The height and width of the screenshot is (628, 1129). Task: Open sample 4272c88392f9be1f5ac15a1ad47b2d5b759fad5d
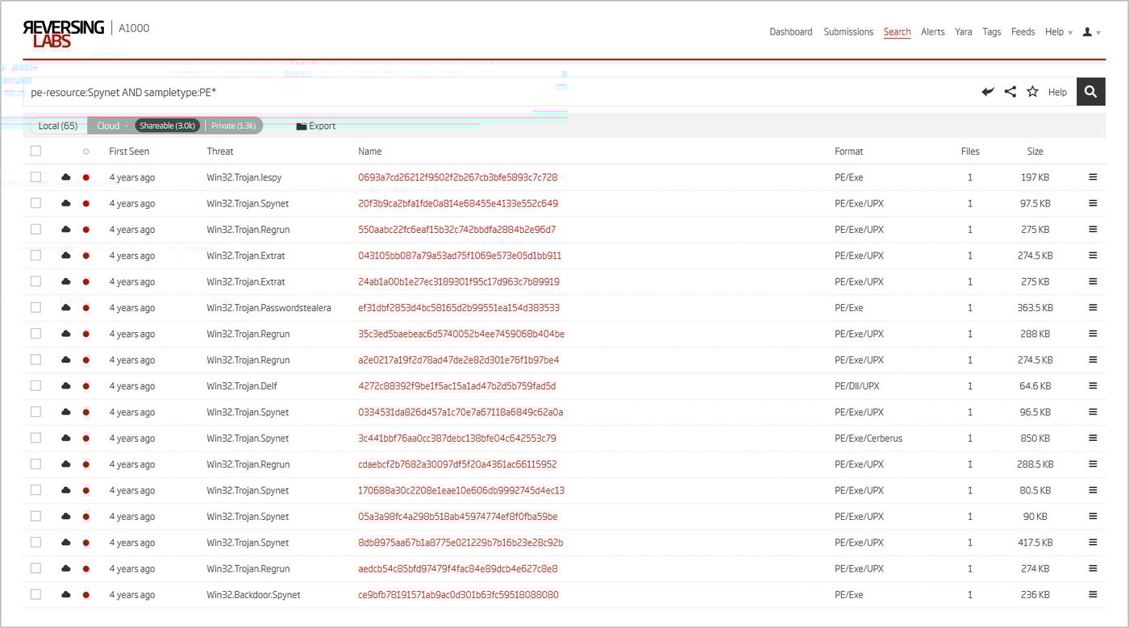(x=457, y=386)
